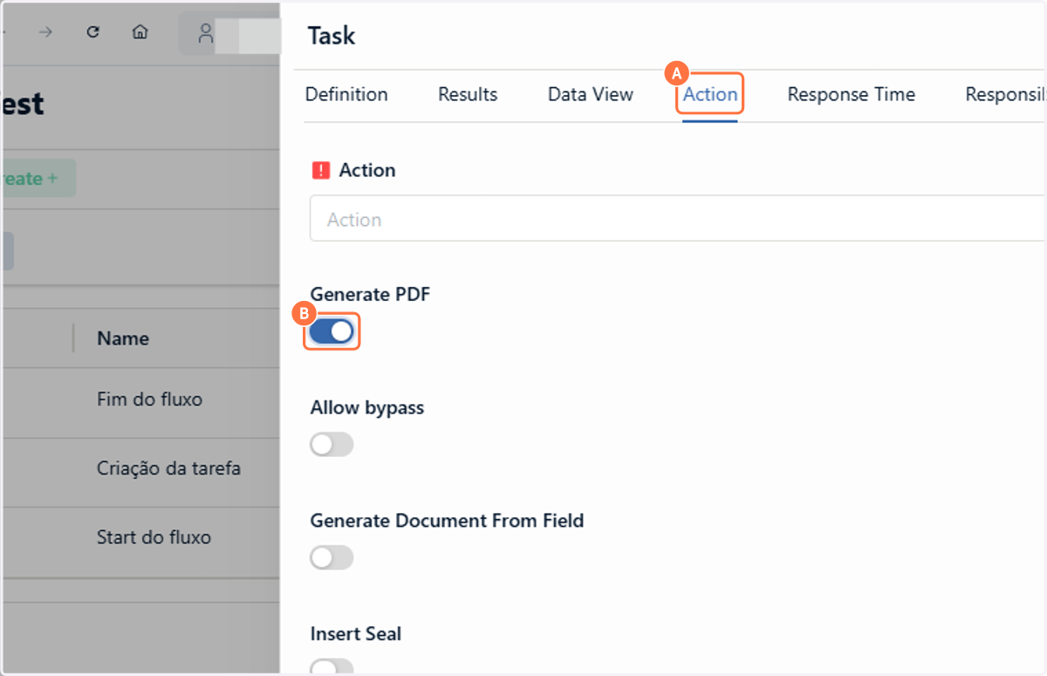Click the red alert icon beside Action

click(x=320, y=170)
